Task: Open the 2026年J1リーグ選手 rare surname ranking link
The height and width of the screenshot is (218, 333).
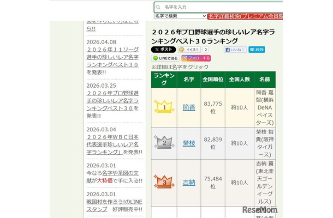Action: 112,57
